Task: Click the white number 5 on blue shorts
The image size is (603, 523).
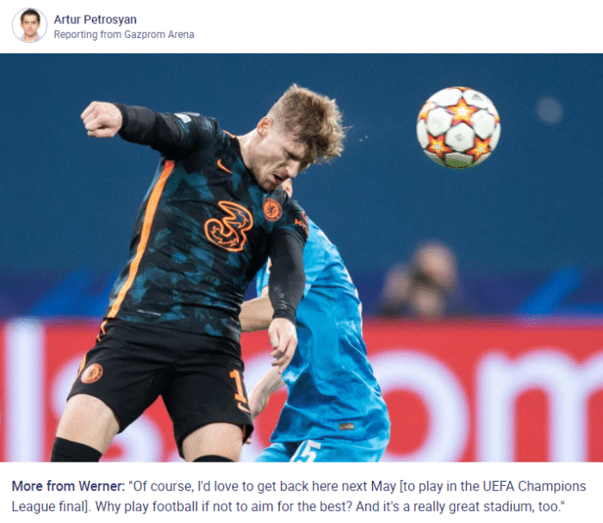Action: (308, 451)
